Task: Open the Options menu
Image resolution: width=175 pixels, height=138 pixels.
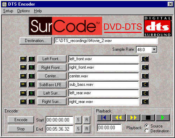Action: pos(23,11)
